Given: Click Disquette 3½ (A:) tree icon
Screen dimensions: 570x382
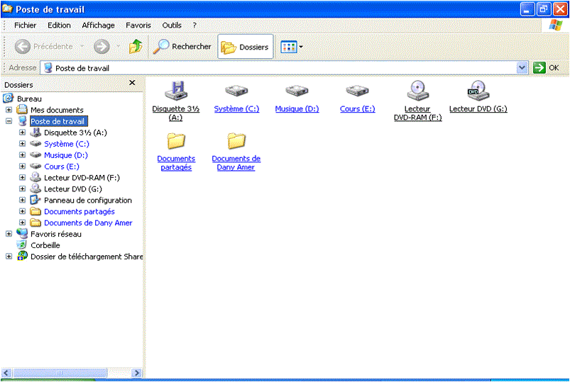Looking at the screenshot, I should click(35, 132).
